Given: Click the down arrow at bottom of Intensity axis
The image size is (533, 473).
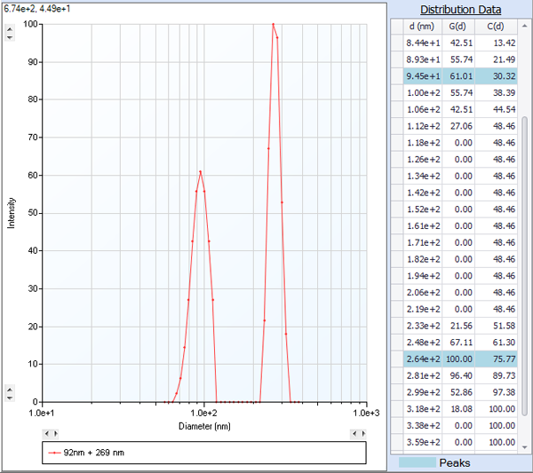Looking at the screenshot, I should coord(10,398).
